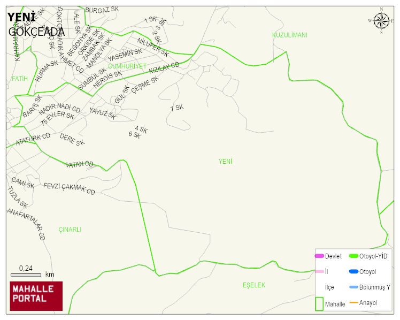The height and width of the screenshot is (320, 400).
Task: Click the YENİ map title
Action: tap(21, 17)
